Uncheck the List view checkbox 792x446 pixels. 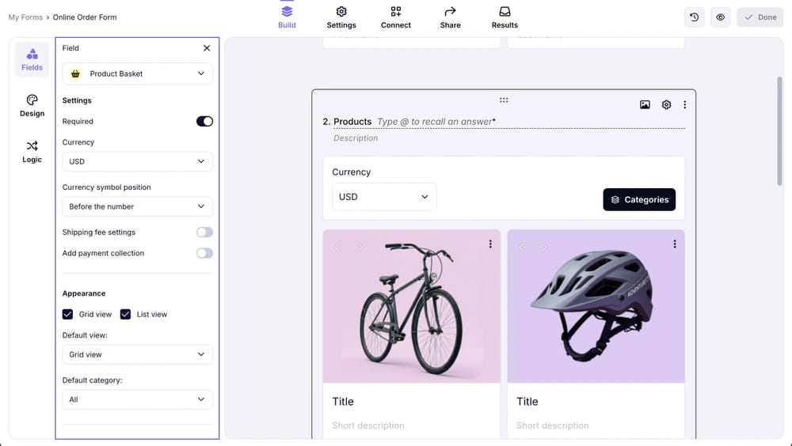coord(125,314)
